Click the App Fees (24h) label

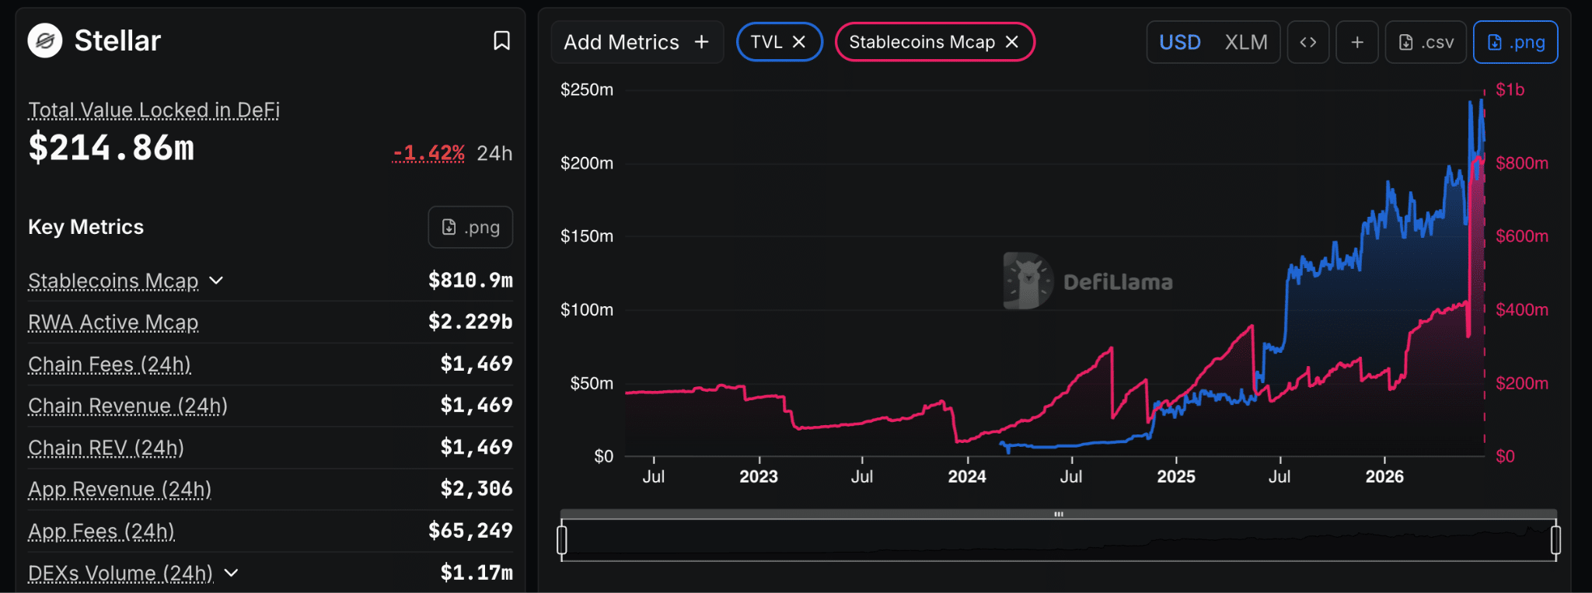click(101, 532)
